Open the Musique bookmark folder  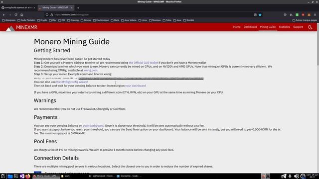155,20
